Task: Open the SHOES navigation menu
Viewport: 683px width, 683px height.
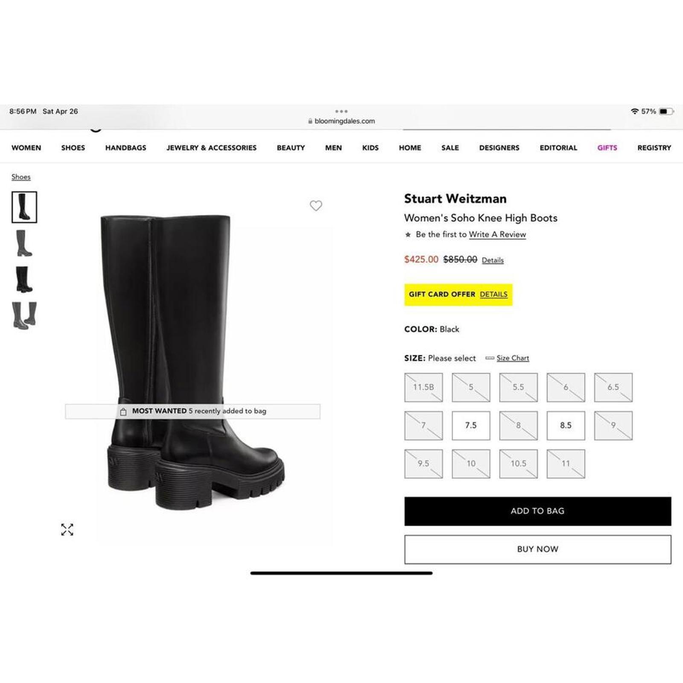Action: (x=73, y=148)
